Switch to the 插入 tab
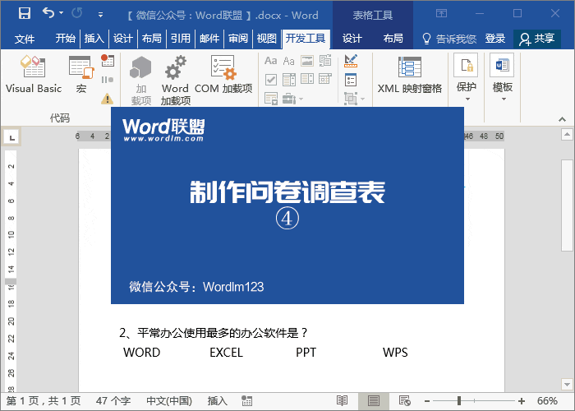This screenshot has width=575, height=411. click(94, 38)
